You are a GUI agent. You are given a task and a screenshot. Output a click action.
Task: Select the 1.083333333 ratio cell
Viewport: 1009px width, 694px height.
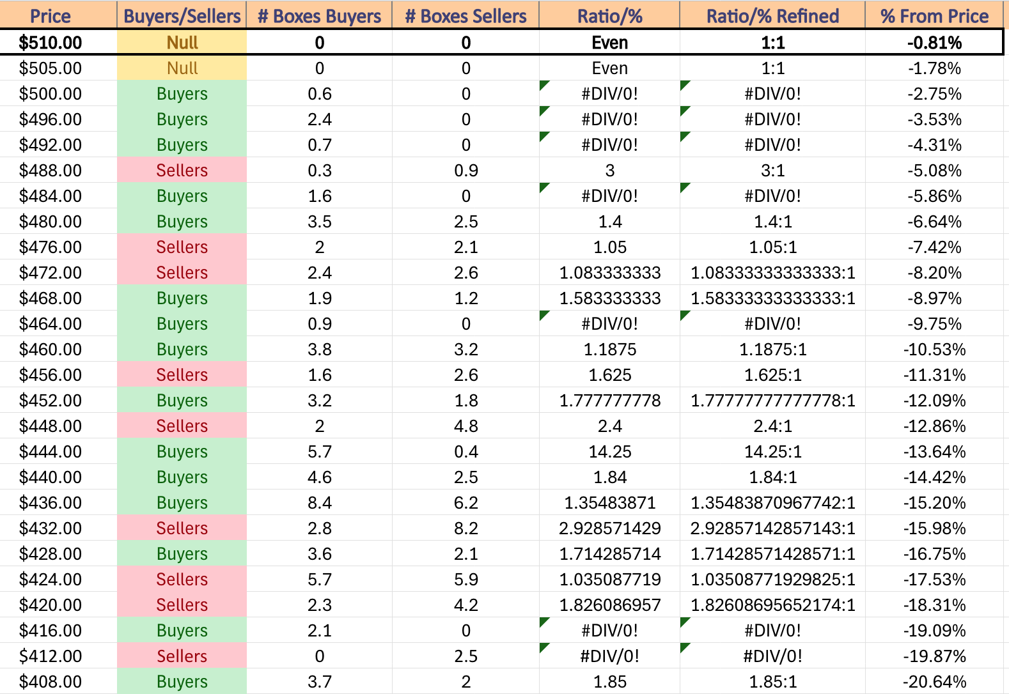(x=609, y=272)
